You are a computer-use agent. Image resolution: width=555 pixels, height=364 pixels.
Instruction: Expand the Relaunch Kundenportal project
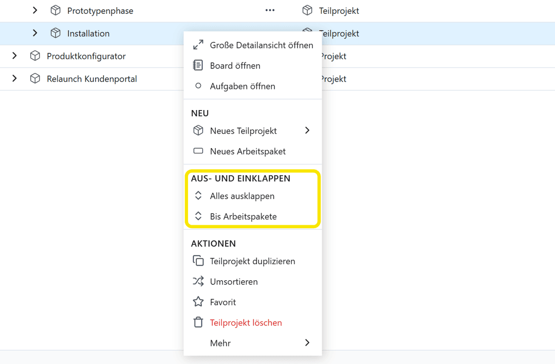click(14, 79)
